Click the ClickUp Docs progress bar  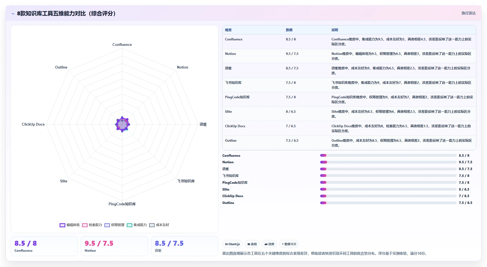click(388, 196)
